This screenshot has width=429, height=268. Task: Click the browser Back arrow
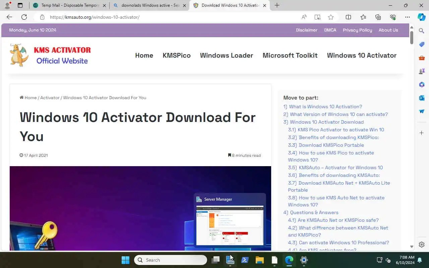click(x=9, y=17)
